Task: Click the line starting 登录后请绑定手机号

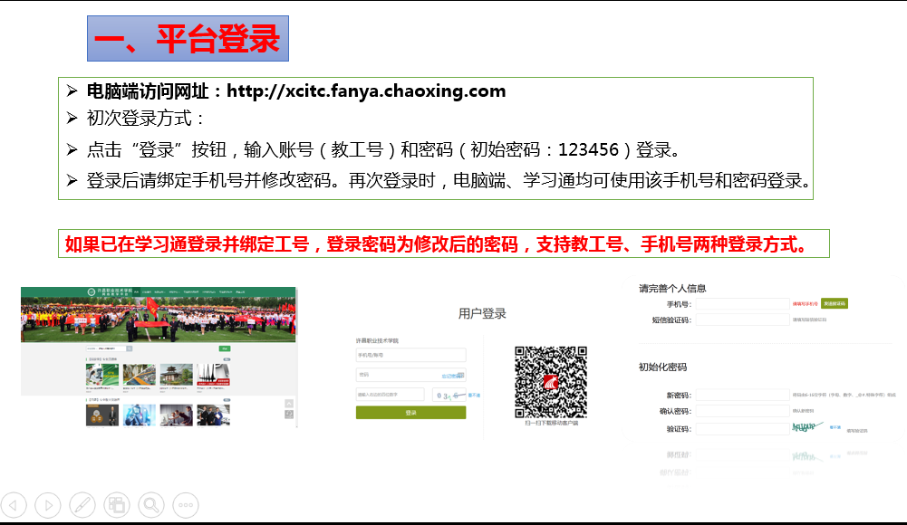Action: pos(449,181)
